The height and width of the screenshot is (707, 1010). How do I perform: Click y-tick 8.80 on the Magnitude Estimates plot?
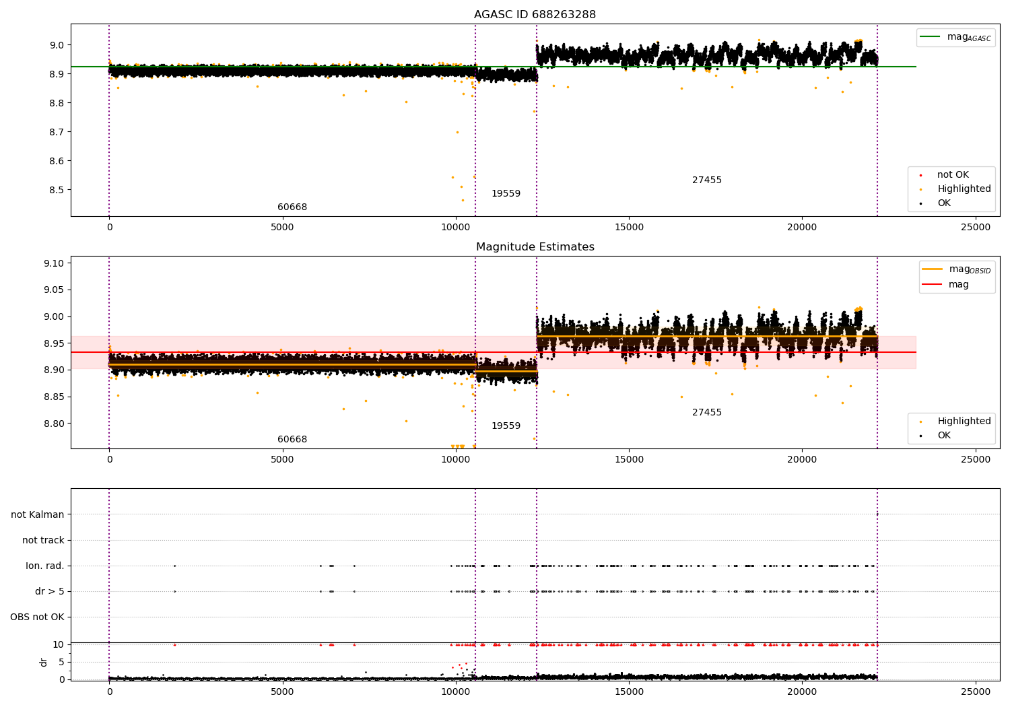54,424
